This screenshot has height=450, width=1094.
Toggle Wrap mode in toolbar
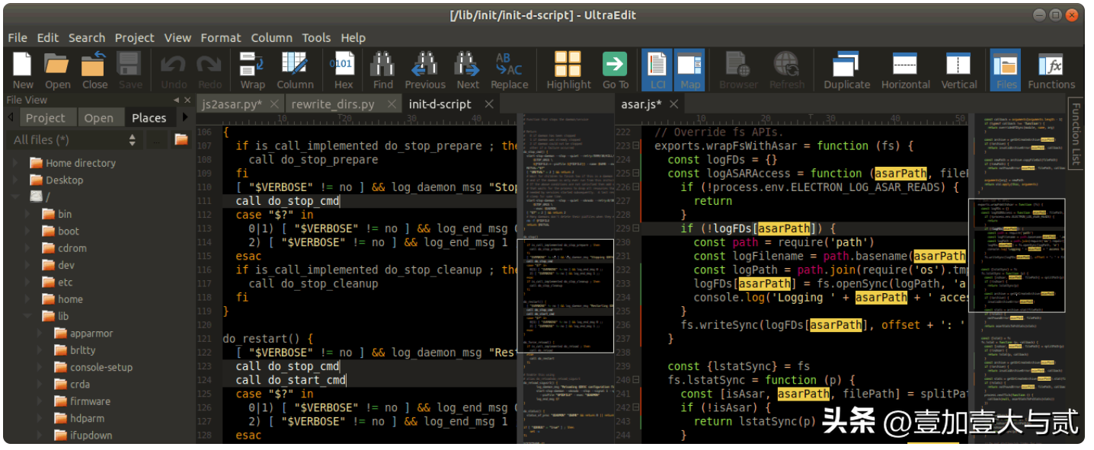(x=252, y=71)
